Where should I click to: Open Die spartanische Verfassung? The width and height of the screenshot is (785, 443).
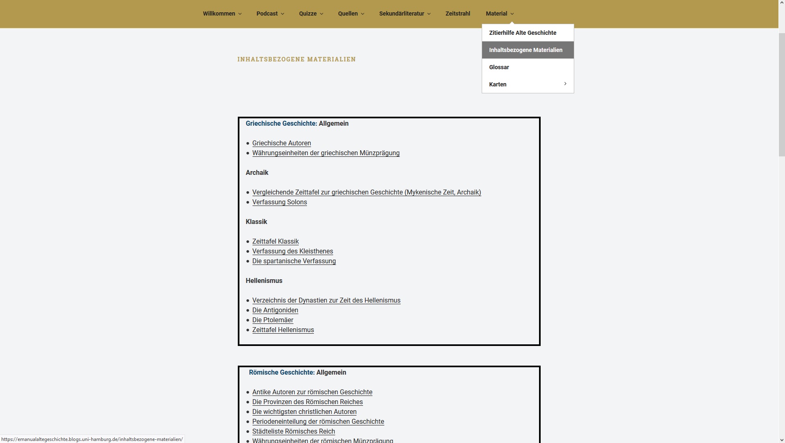point(294,261)
